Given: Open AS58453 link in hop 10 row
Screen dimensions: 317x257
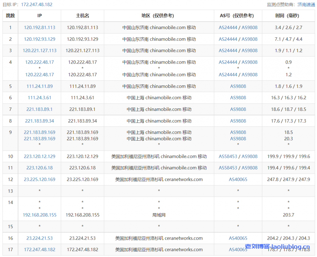Looking at the screenshot, I should (228, 157).
